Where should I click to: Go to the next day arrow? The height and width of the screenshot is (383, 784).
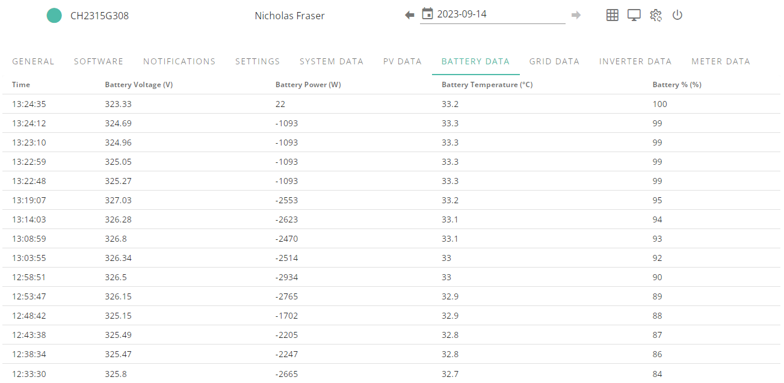tap(576, 15)
